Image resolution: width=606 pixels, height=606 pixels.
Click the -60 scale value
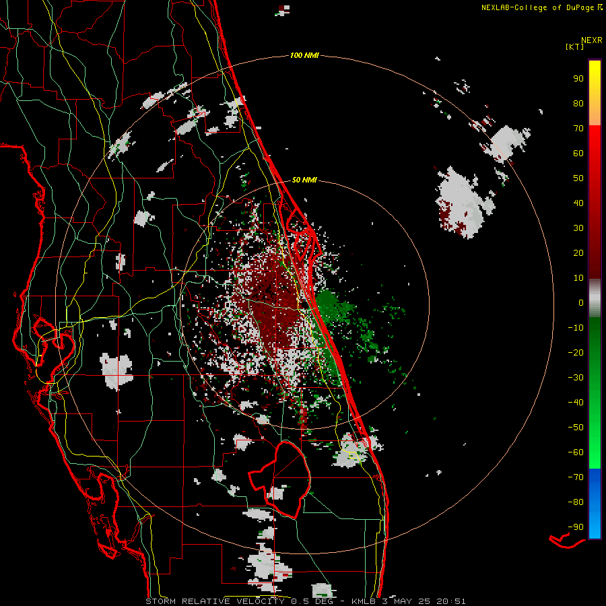point(576,452)
